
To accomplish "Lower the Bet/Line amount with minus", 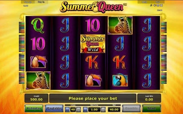I will point(85,109).
